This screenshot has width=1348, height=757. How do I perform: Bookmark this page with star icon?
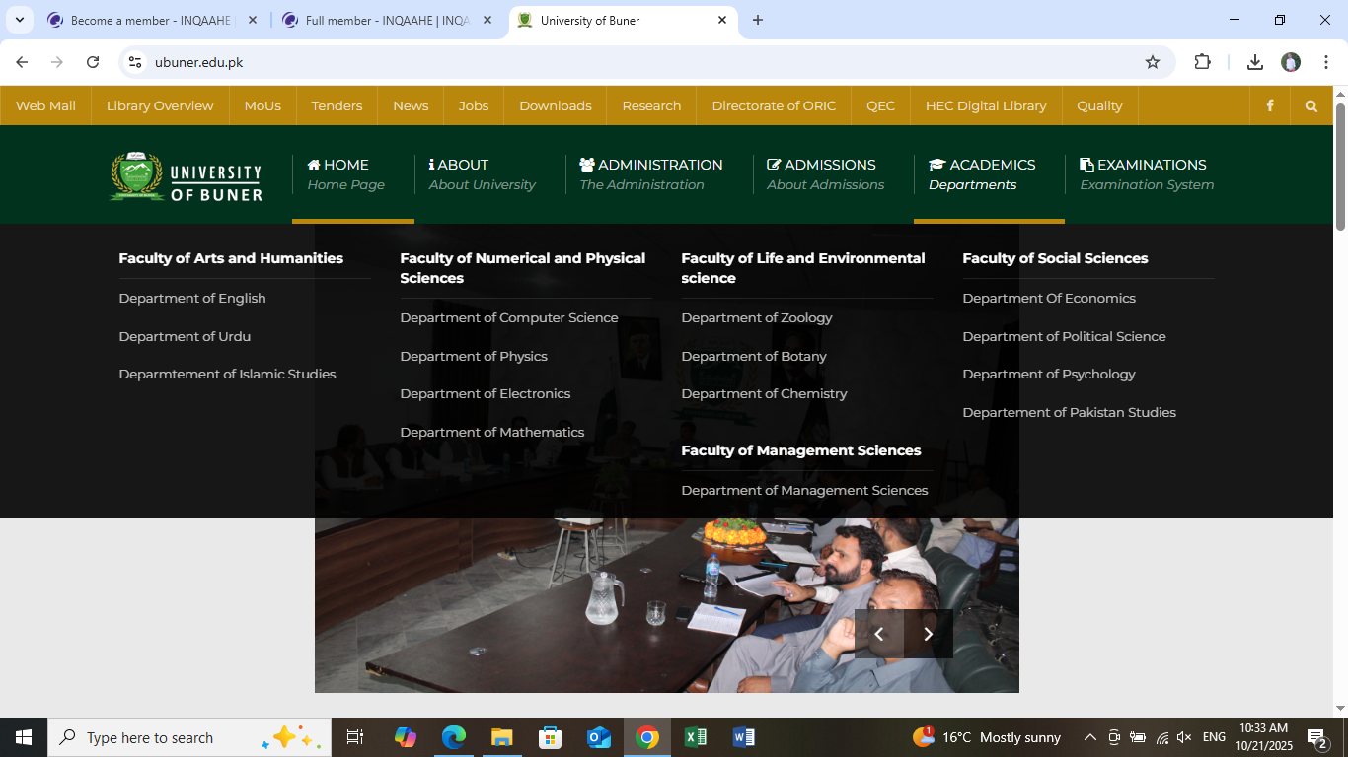[x=1152, y=62]
